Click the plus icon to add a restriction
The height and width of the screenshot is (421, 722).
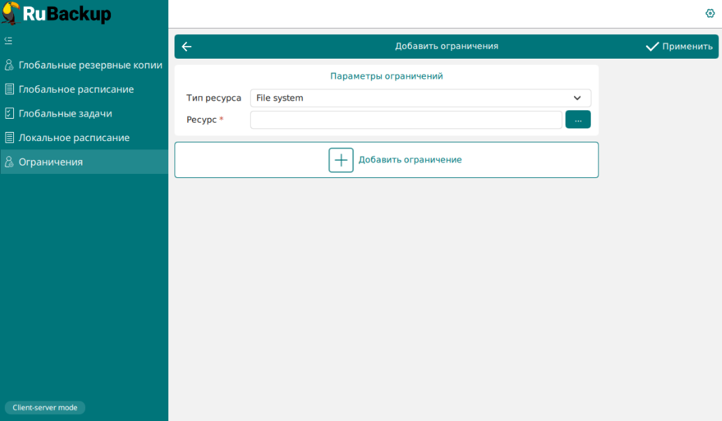point(341,160)
